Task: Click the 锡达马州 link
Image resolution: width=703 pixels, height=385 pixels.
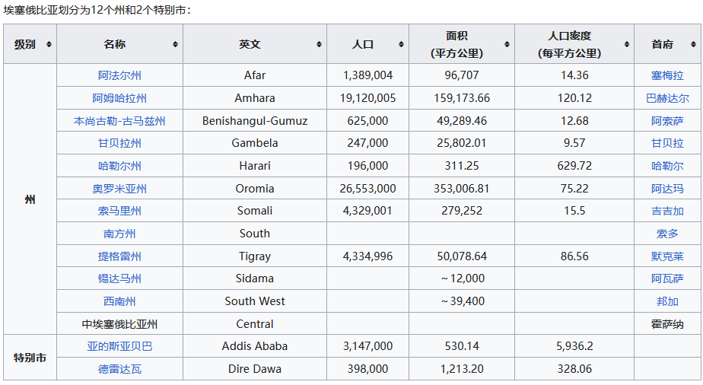Action: pos(119,278)
